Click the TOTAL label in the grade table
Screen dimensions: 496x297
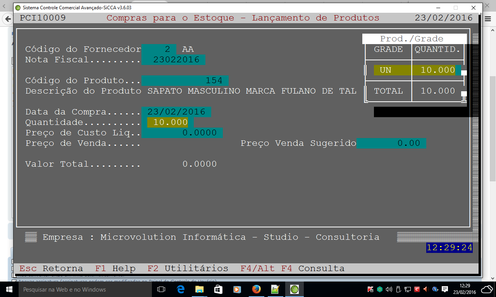pyautogui.click(x=388, y=91)
